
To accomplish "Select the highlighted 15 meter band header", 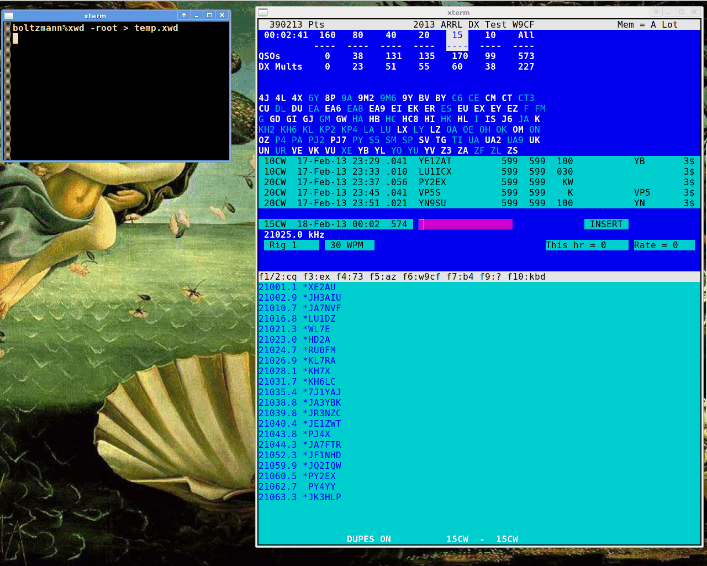I will (457, 35).
